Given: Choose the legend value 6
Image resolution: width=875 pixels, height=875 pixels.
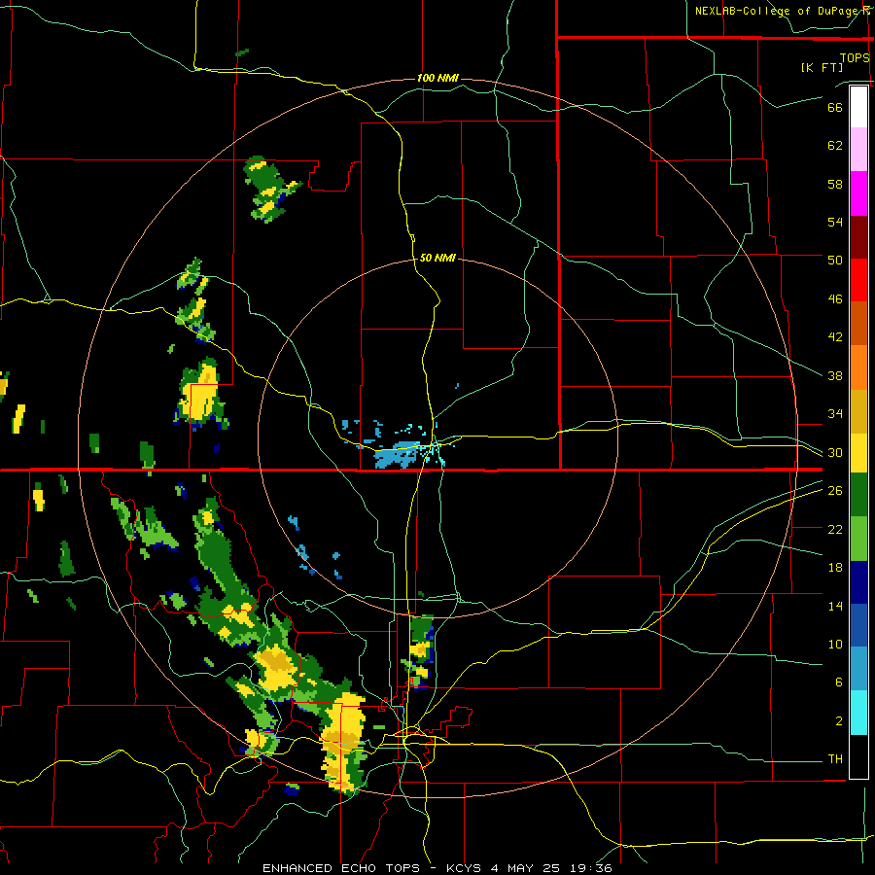Looking at the screenshot, I should point(839,682).
